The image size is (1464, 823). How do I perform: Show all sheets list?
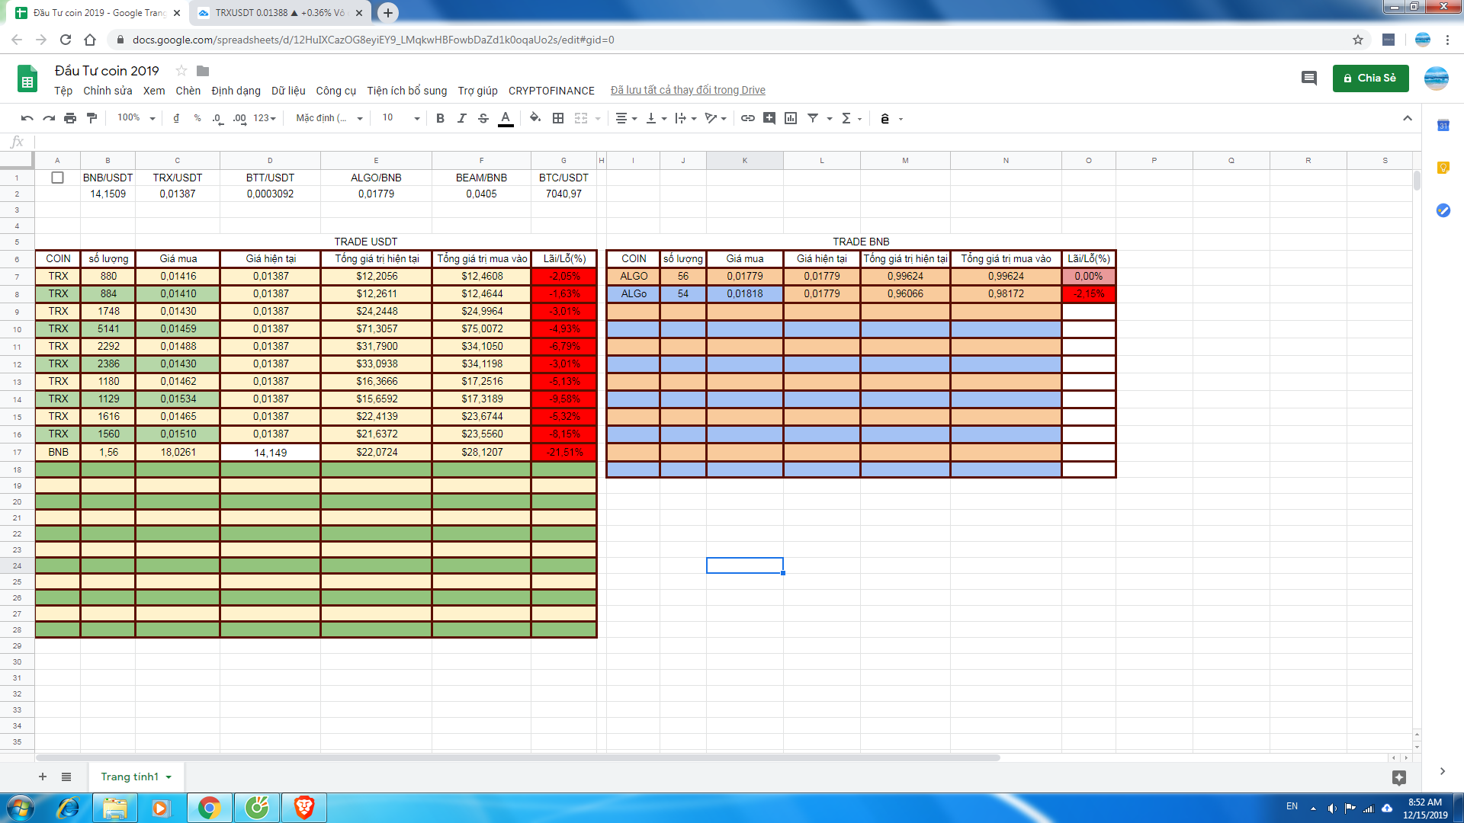point(66,777)
